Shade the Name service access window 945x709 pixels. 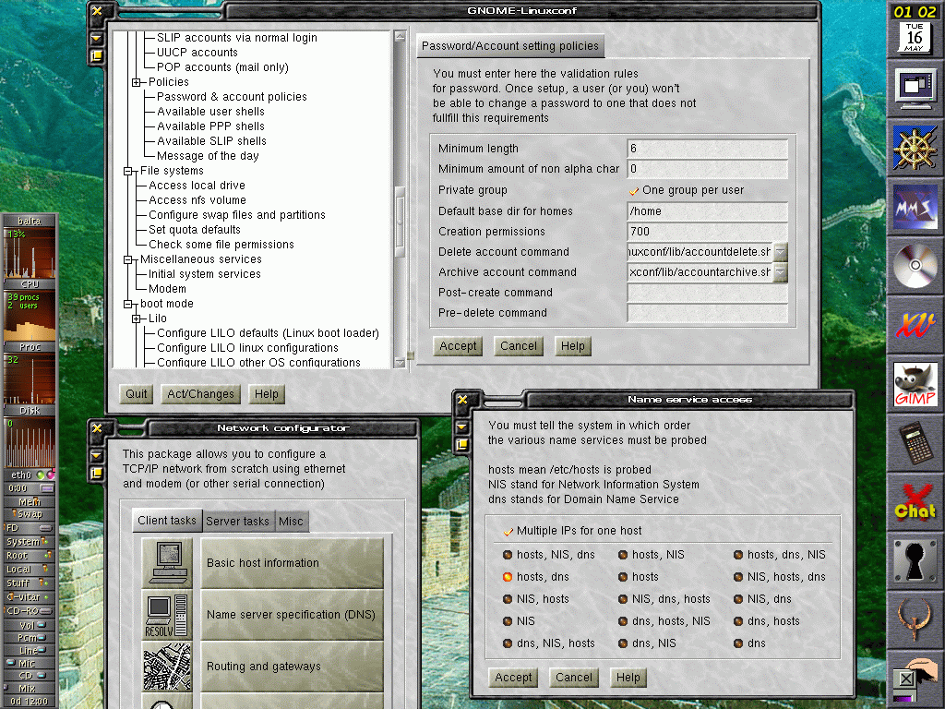462,427
